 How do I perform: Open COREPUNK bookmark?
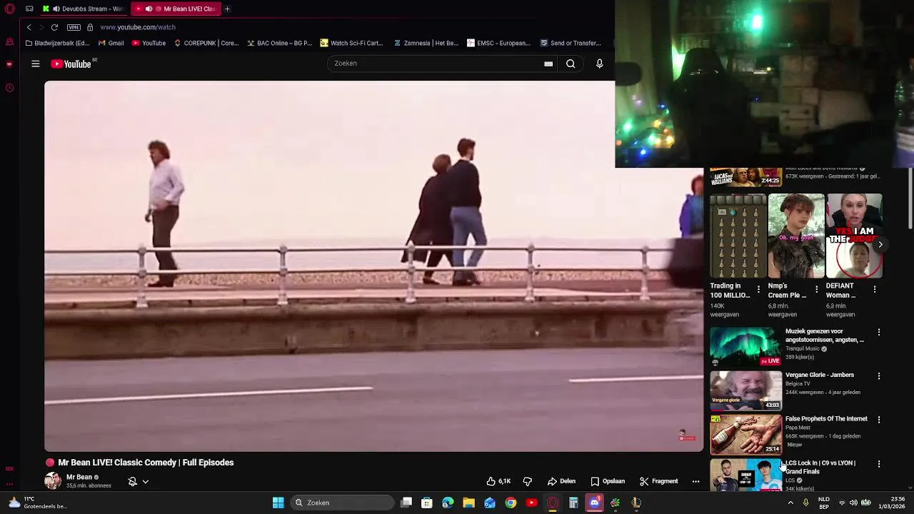(x=206, y=43)
